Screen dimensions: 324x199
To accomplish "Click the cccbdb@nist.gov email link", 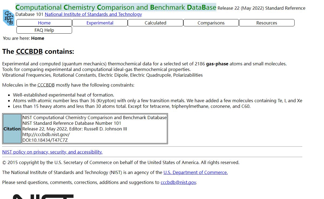I will click(178, 182).
